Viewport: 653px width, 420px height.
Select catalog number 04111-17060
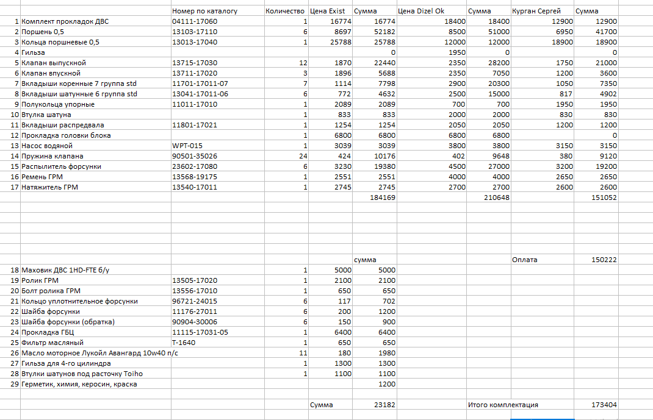[x=218, y=21]
